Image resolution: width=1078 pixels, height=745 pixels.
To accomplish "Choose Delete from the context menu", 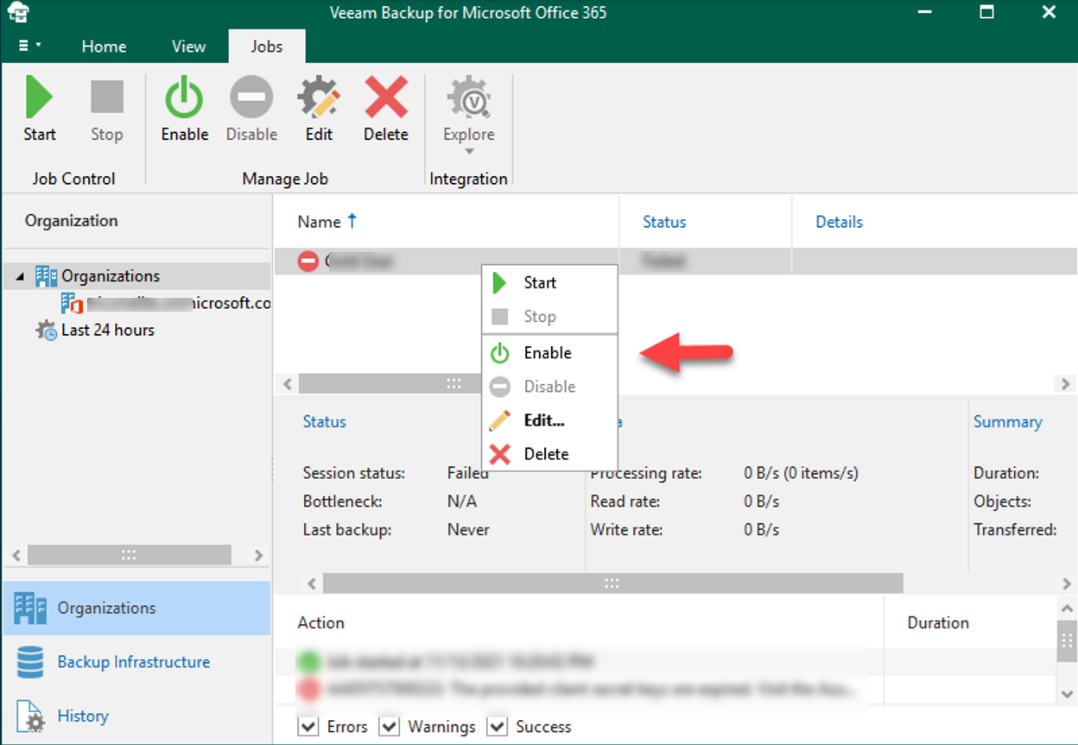I will (x=549, y=454).
